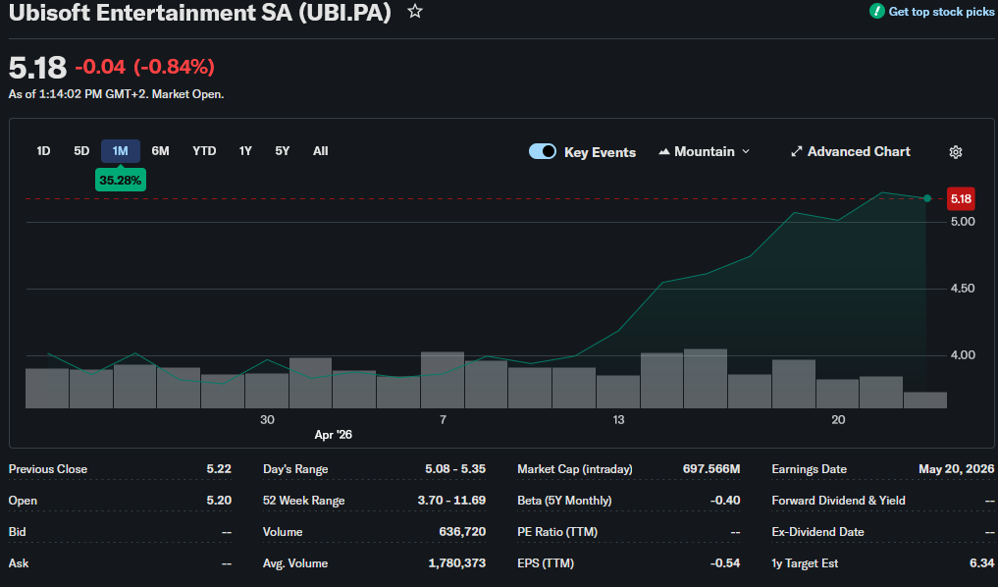Click the 1y Target Est label

coord(805,563)
